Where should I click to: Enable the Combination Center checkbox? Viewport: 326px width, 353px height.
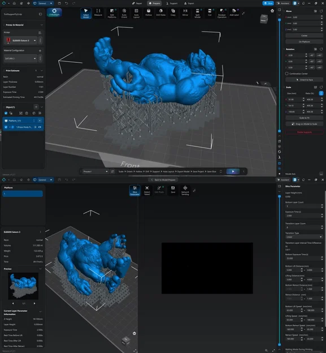pyautogui.click(x=287, y=74)
